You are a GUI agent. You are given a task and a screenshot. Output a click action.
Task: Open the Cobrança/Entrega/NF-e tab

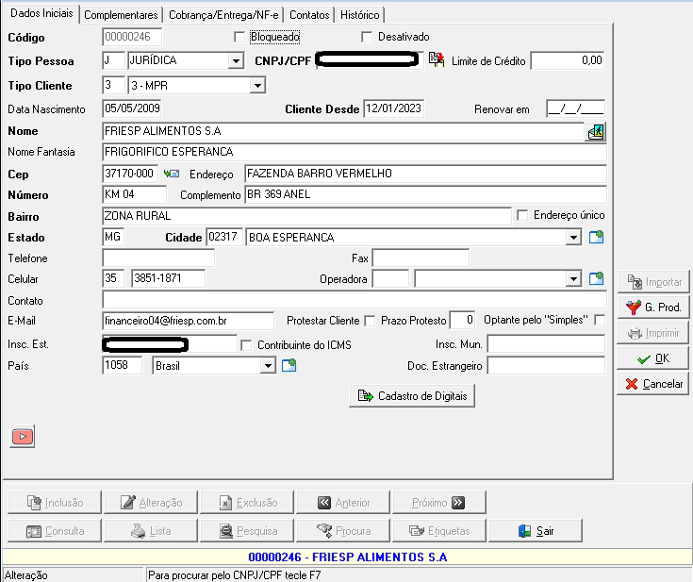click(x=223, y=15)
